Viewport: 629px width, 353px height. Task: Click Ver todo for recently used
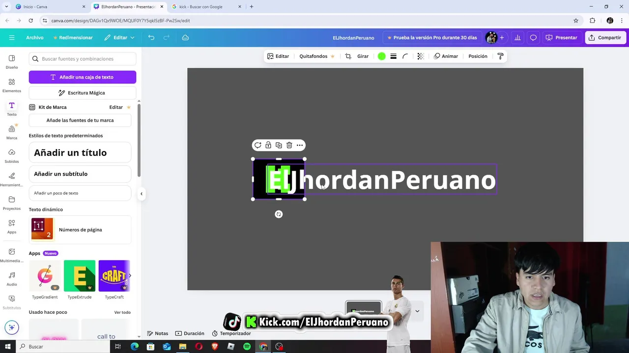pos(122,312)
